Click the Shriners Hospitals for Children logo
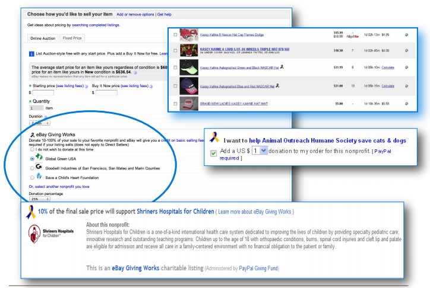The width and height of the screenshot is (430, 288). click(51, 234)
